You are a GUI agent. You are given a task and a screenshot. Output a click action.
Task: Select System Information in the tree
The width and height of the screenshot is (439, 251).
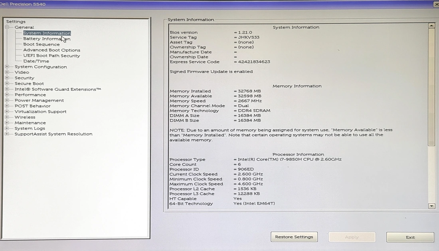[x=47, y=33]
